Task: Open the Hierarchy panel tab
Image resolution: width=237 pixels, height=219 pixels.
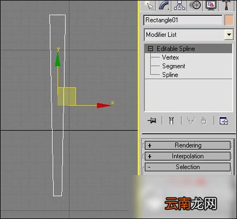Action: [180, 5]
